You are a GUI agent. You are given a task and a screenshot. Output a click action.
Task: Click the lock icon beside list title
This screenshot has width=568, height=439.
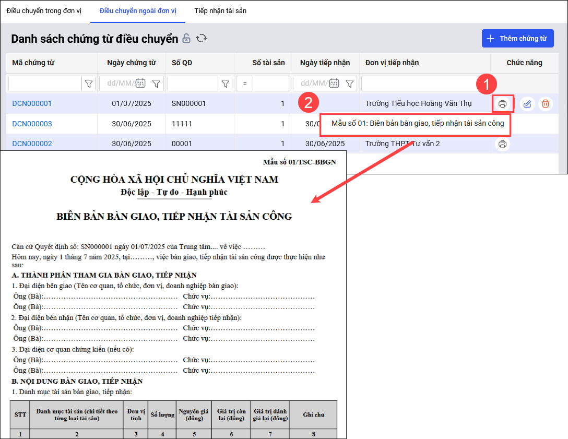186,39
